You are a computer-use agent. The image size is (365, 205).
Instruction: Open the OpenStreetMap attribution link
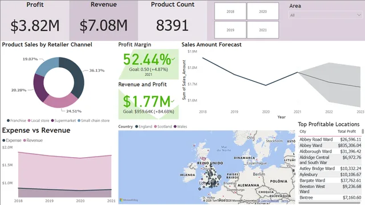pos(268,200)
